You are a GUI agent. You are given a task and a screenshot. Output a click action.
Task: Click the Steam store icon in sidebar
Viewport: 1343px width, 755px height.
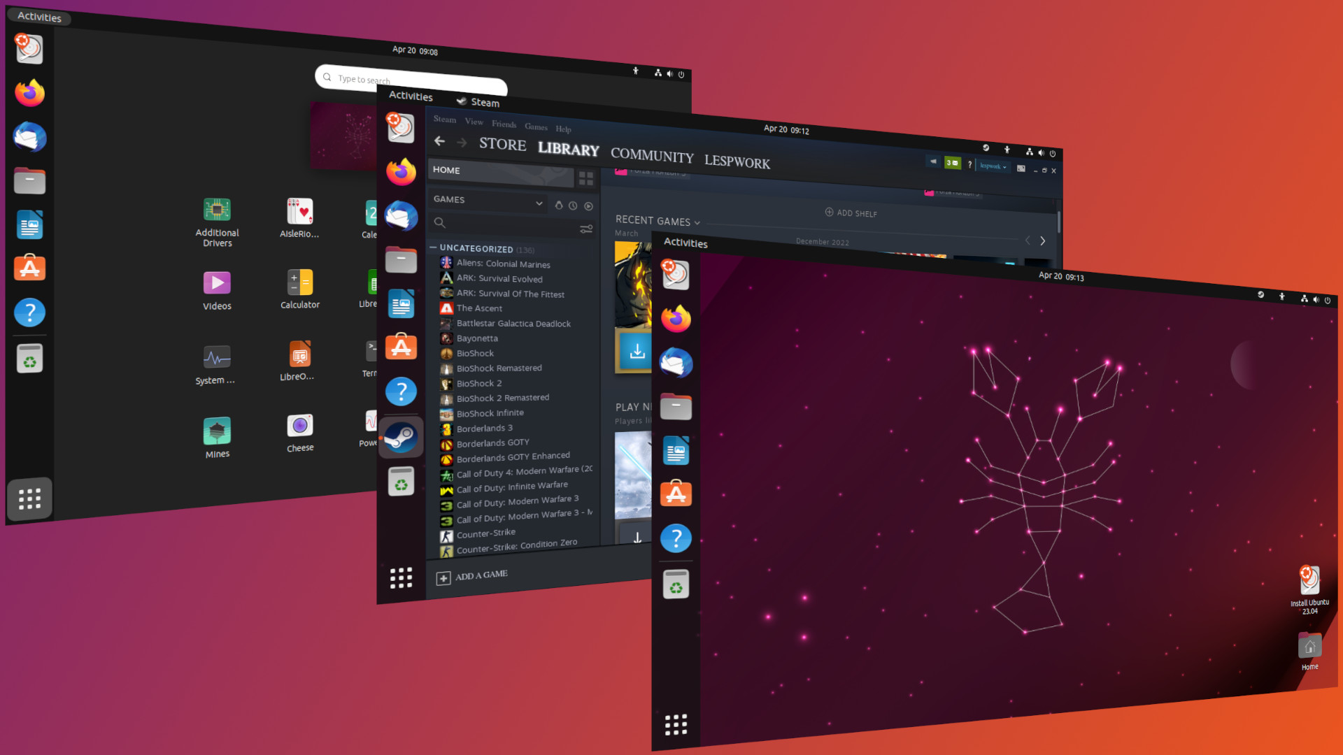402,436
